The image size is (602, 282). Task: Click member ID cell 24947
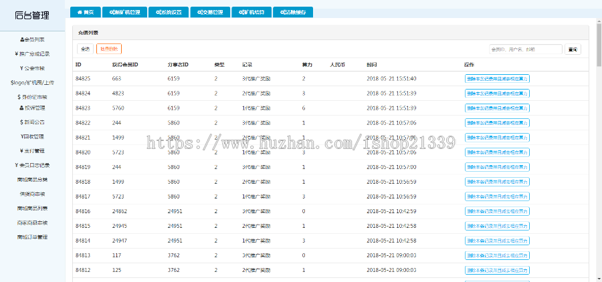coord(120,241)
